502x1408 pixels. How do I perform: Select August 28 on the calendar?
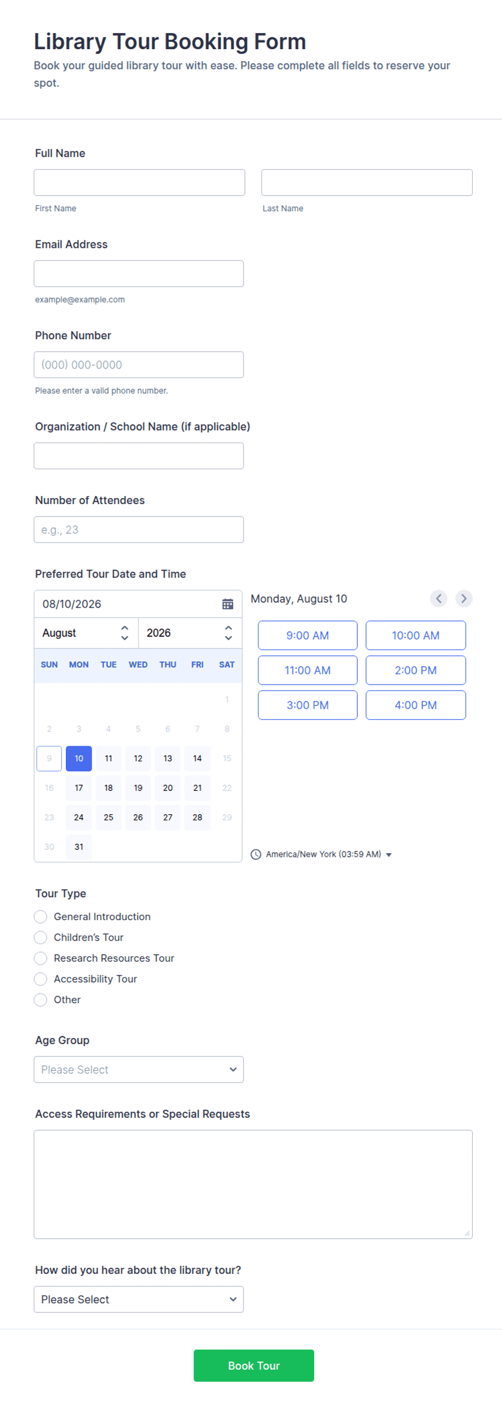pyautogui.click(x=197, y=817)
